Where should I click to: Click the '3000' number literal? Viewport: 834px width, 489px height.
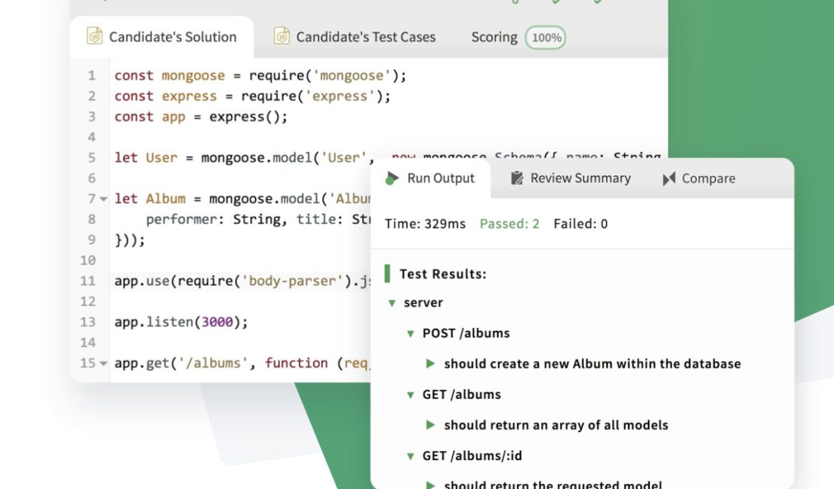tap(217, 322)
